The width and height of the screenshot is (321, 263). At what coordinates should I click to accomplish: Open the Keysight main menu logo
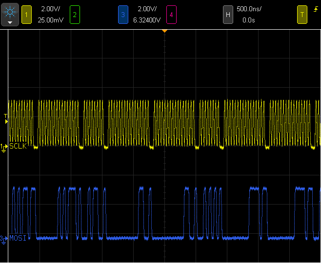[10, 11]
